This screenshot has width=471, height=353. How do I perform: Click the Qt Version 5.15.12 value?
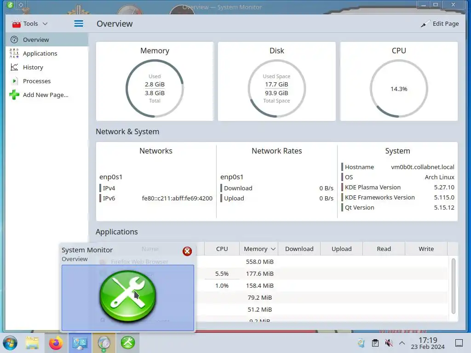(444, 207)
